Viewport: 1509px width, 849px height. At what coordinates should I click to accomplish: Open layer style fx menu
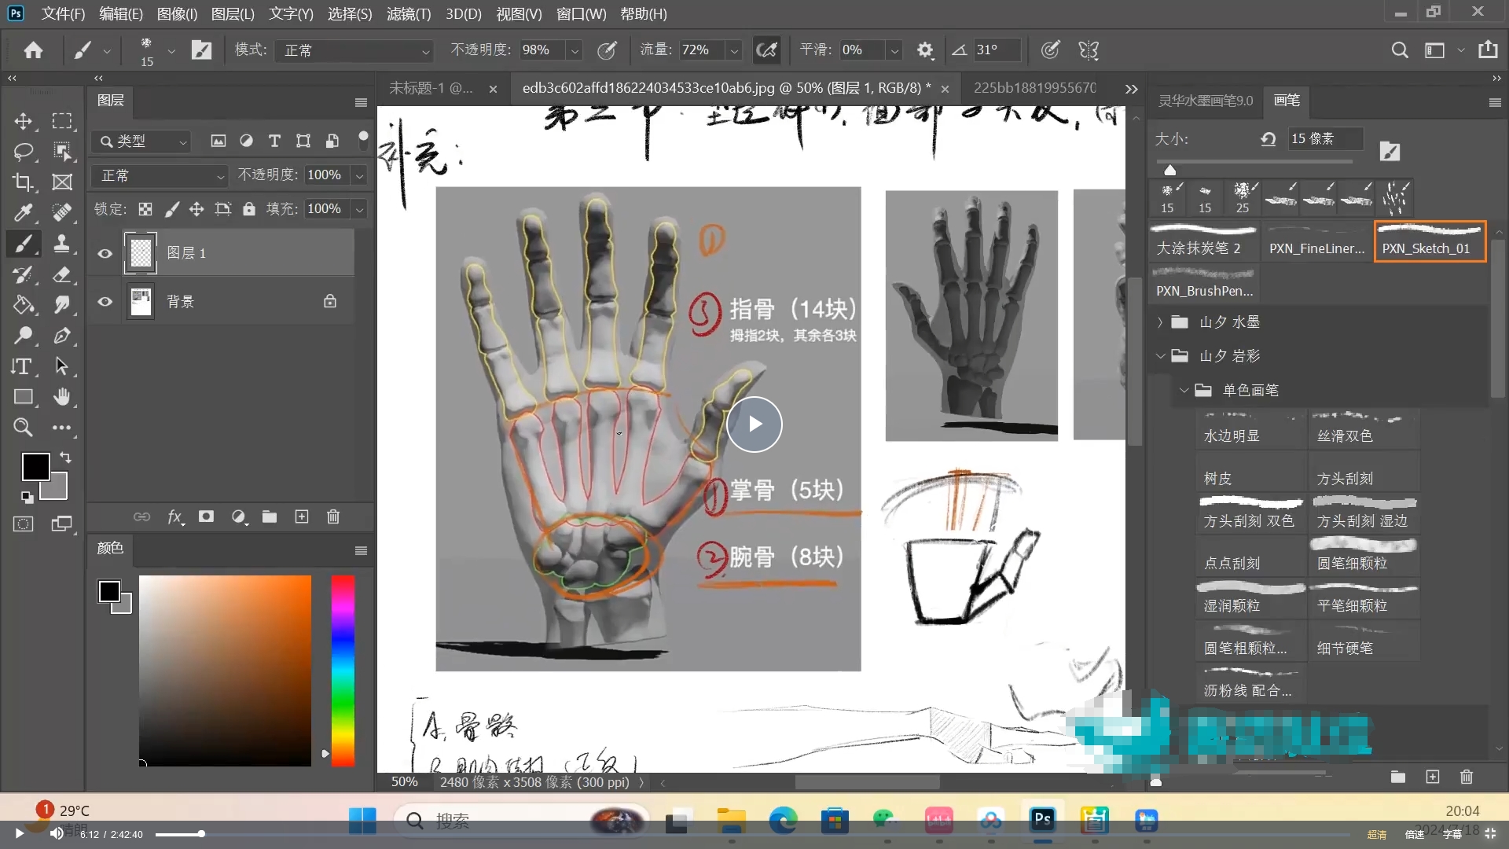point(175,516)
